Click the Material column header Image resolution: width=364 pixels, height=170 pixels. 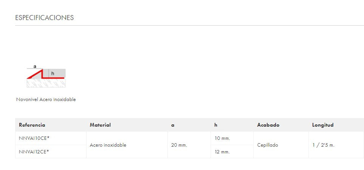click(x=100, y=125)
